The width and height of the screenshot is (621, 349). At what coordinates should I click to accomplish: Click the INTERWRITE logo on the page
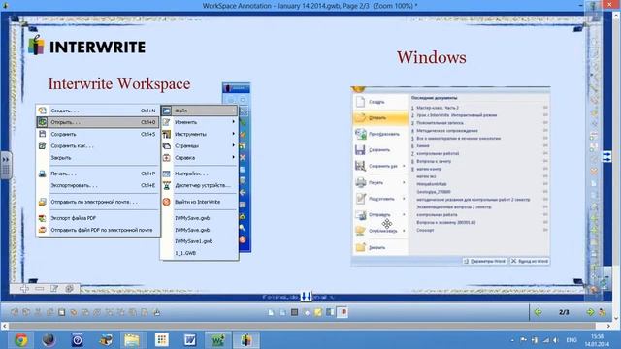click(x=86, y=46)
